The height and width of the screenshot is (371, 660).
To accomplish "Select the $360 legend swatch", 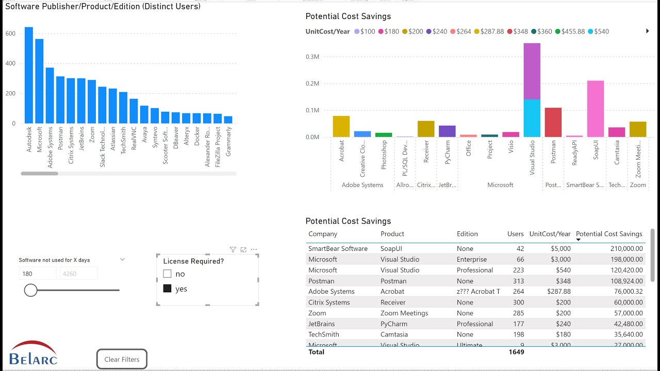I will click(534, 31).
